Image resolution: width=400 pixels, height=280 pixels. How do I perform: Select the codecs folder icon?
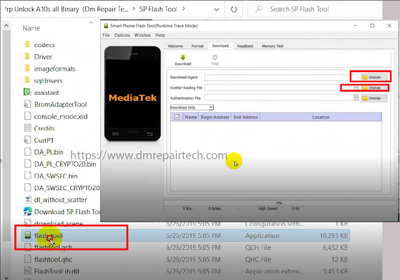[x=28, y=45]
